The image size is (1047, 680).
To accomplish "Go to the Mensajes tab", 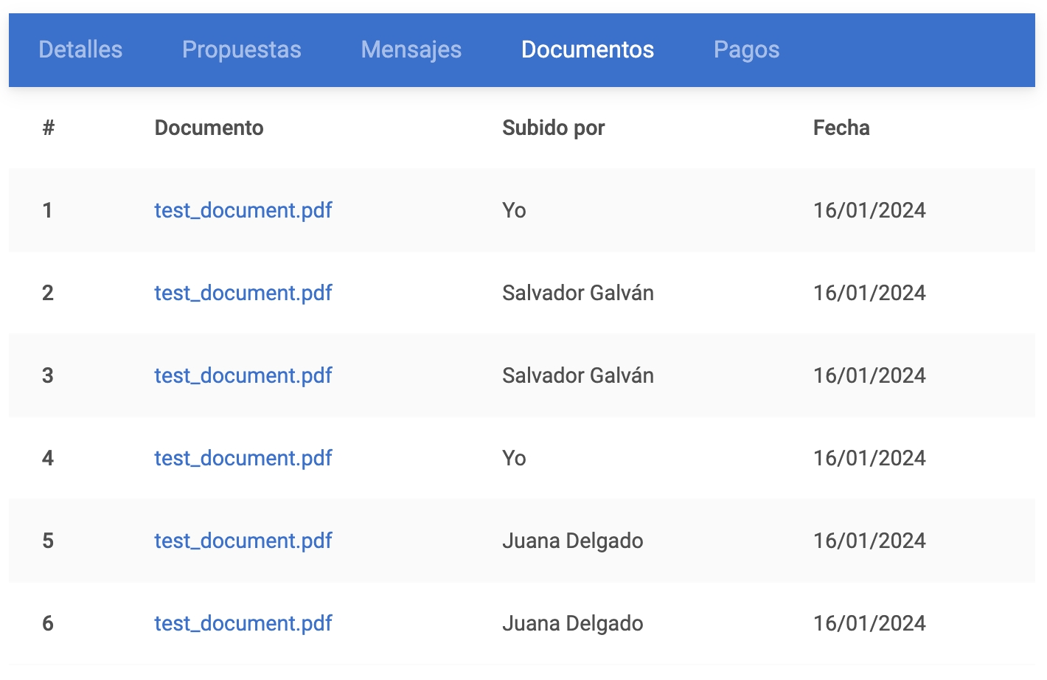I will click(411, 49).
